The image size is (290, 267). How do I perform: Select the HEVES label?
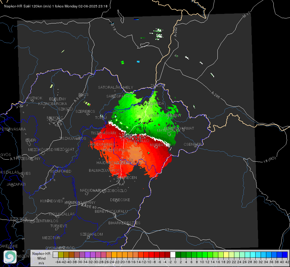point(25,174)
